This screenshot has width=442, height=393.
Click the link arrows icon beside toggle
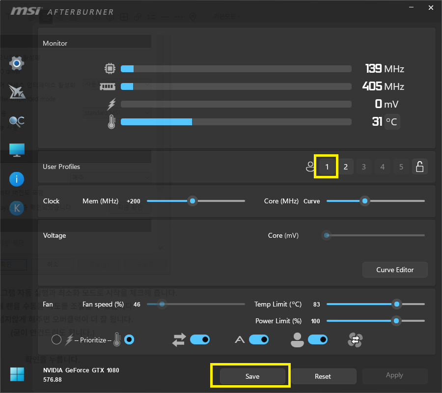pyautogui.click(x=179, y=340)
